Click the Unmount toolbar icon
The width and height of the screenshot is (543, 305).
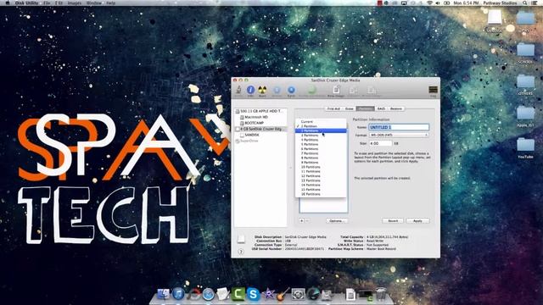pos(277,91)
